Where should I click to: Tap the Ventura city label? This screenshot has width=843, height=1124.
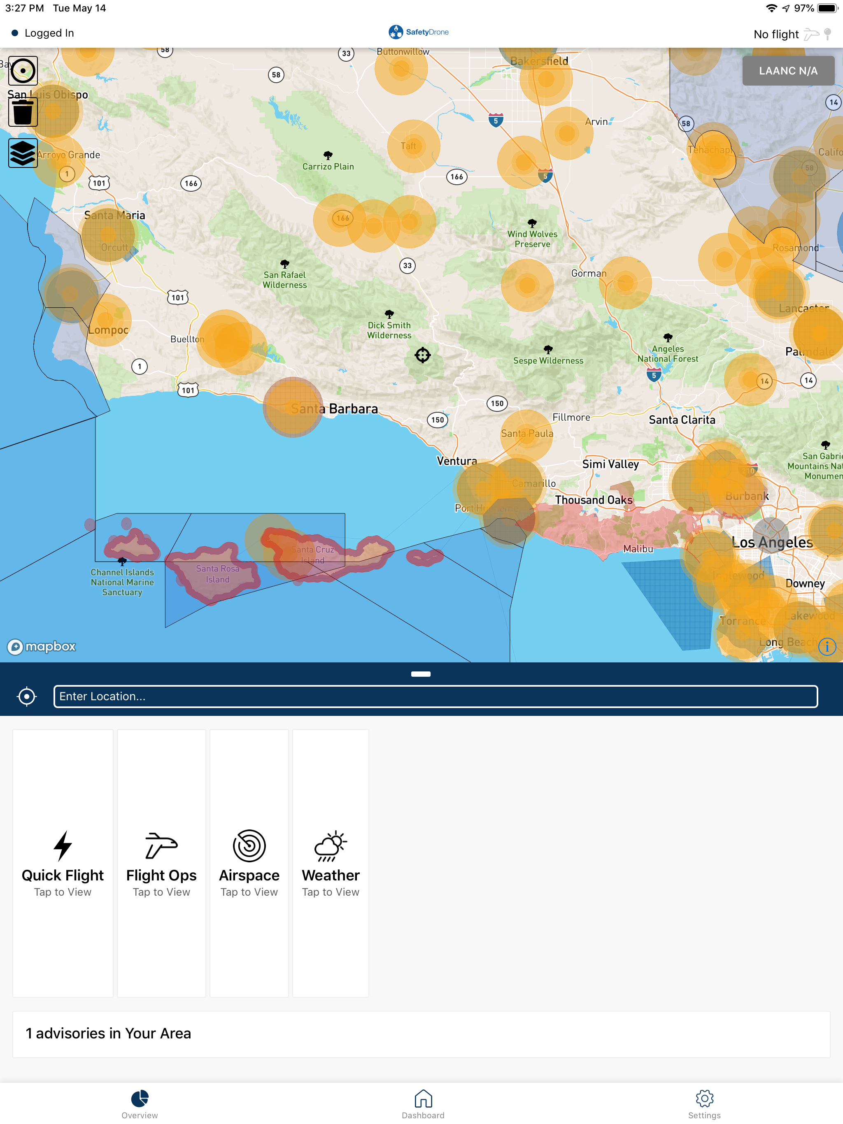tap(456, 461)
